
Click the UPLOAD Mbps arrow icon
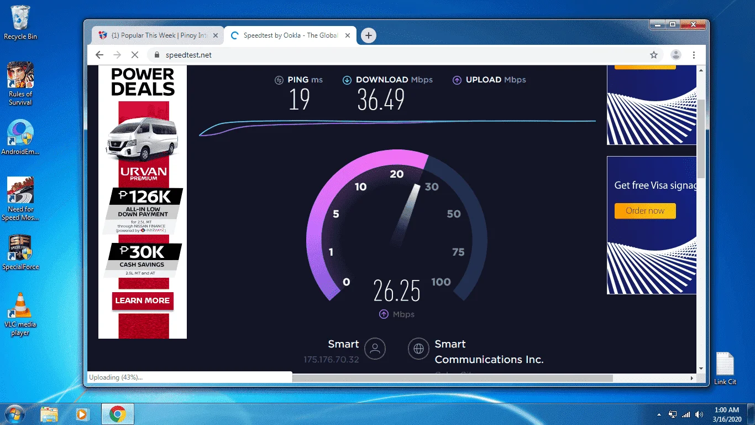tap(457, 80)
